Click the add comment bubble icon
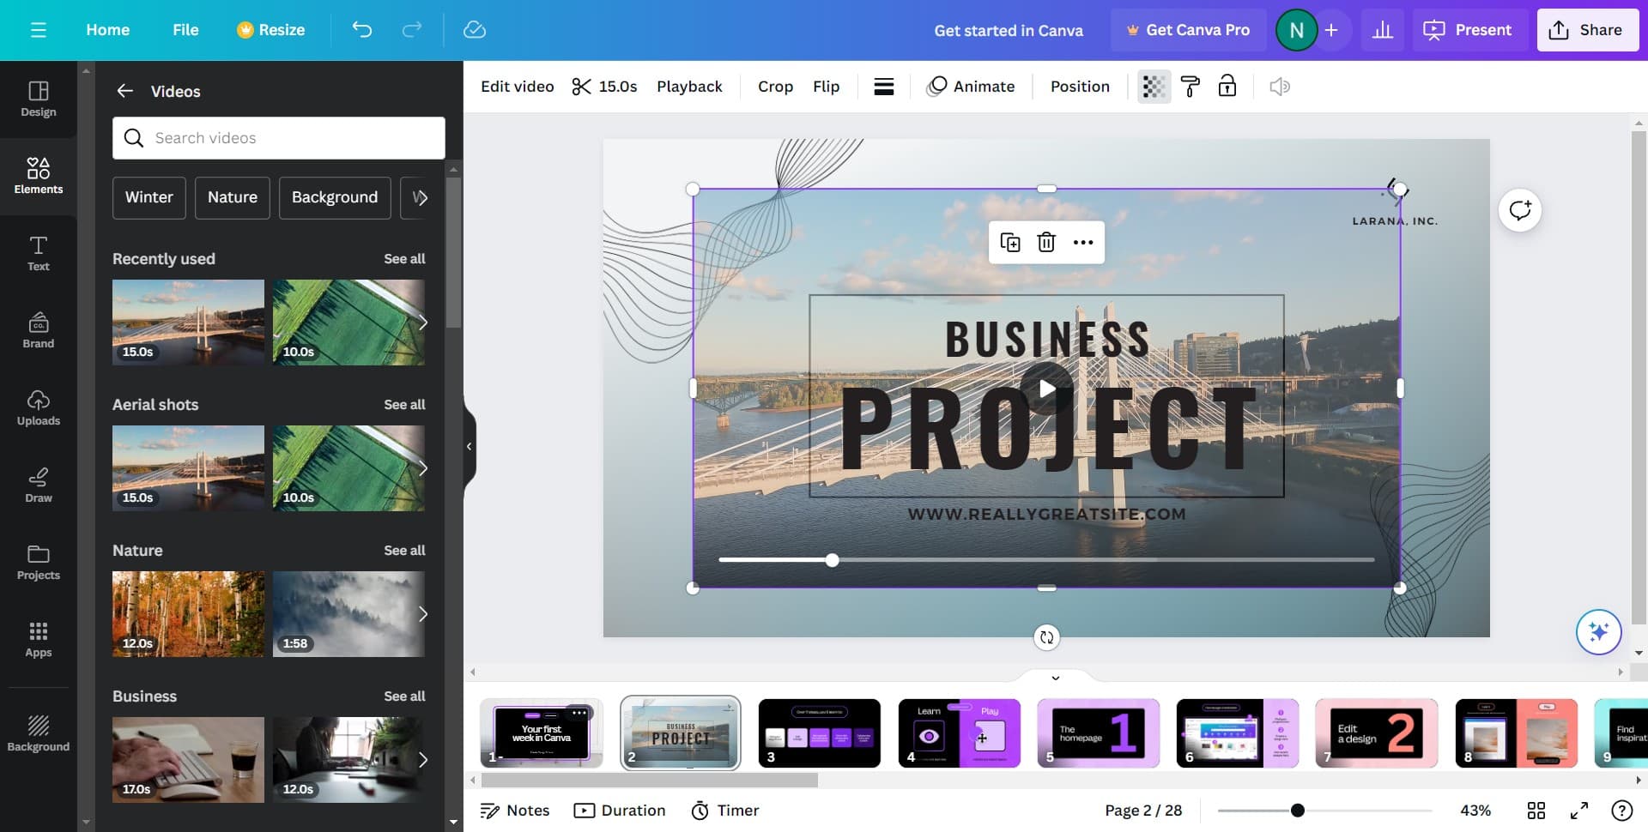The width and height of the screenshot is (1648, 832). click(1520, 210)
